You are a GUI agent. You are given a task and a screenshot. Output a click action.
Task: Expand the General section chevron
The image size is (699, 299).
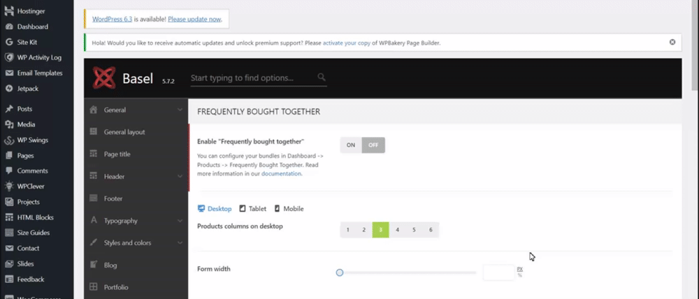180,110
